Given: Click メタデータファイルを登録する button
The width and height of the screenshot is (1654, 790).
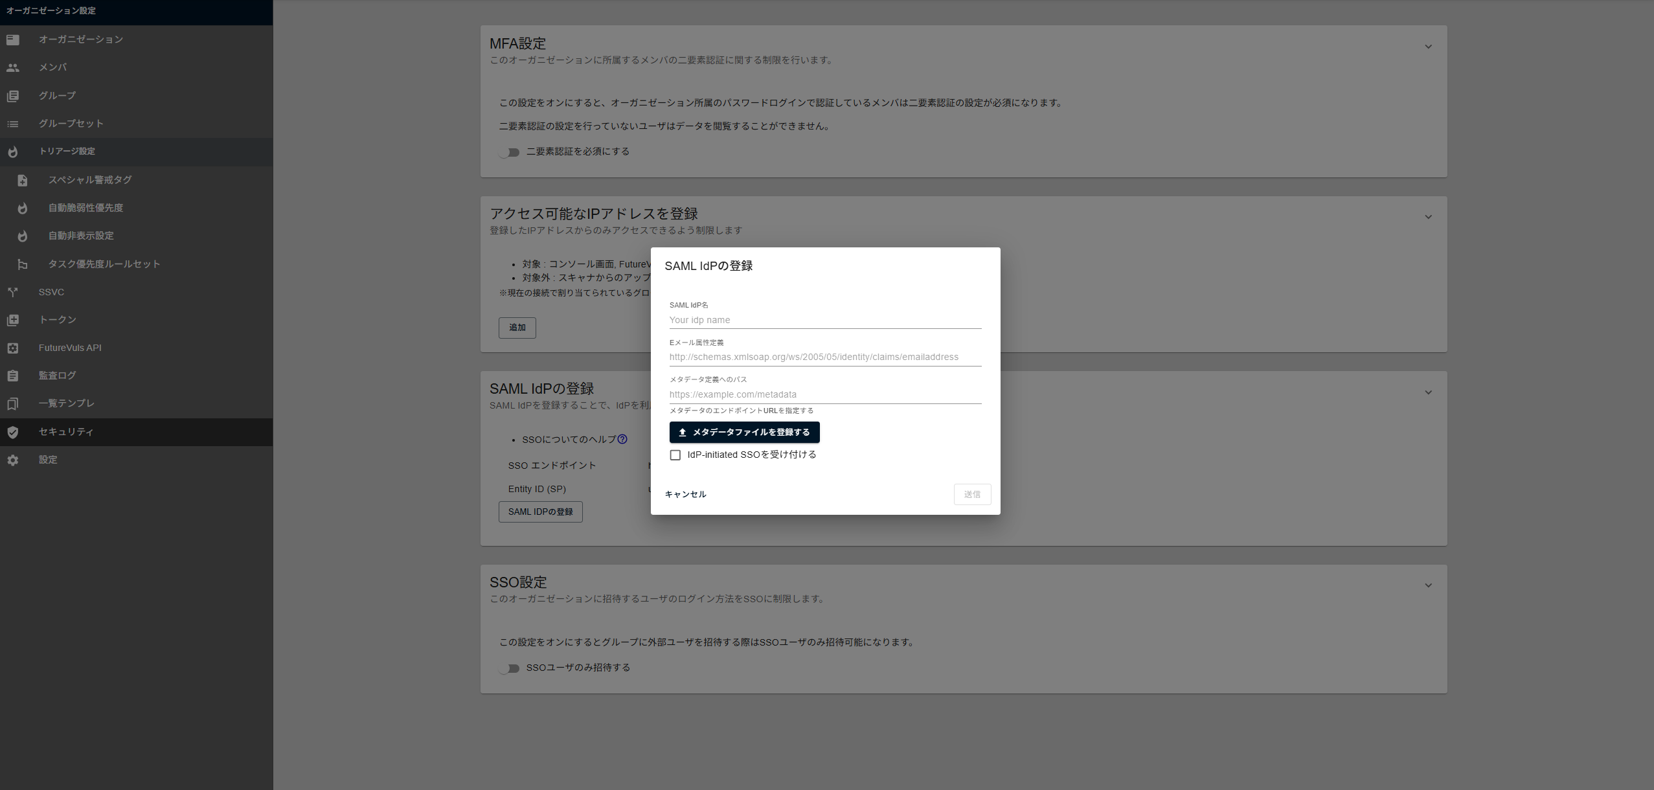Looking at the screenshot, I should 744,433.
